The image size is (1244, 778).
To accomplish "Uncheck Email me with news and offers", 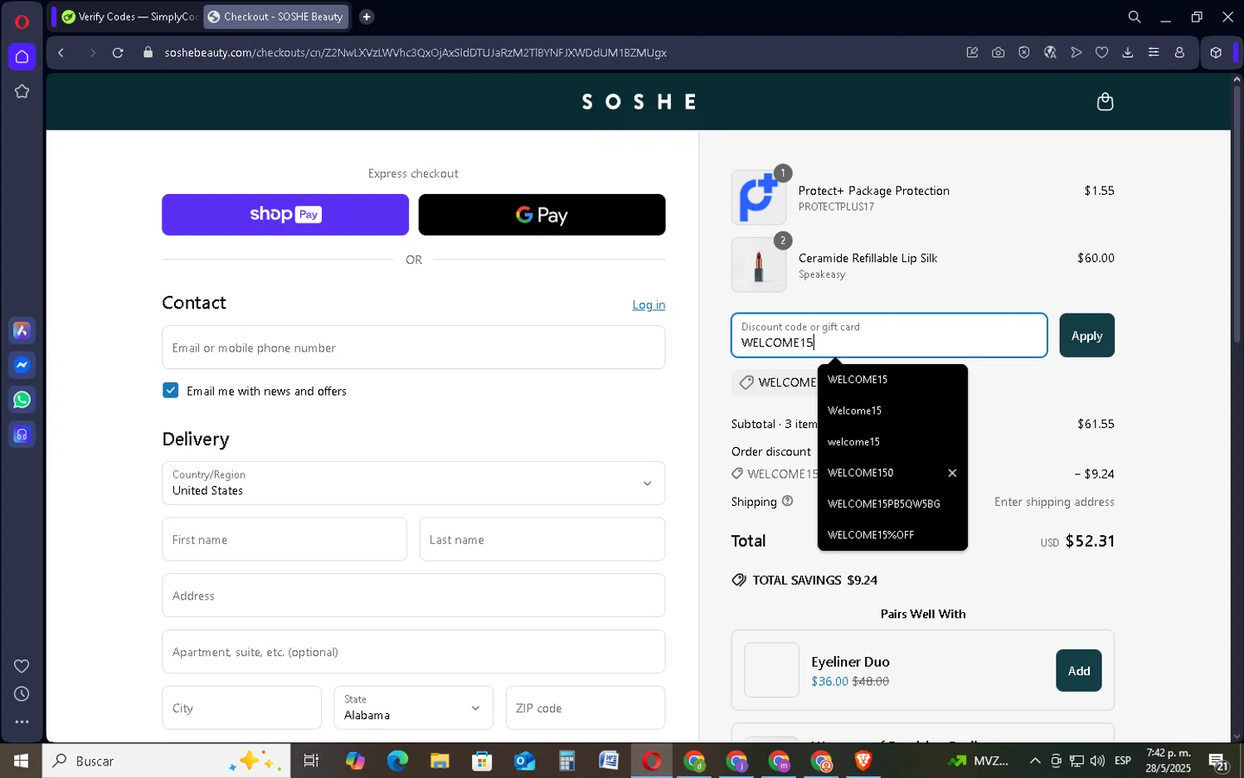I will (171, 391).
